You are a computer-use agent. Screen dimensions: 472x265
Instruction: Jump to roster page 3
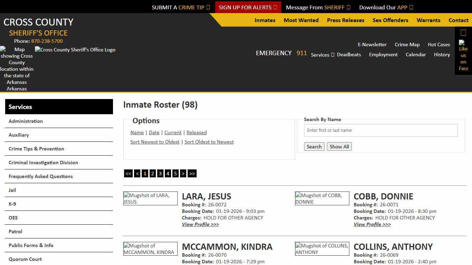click(x=160, y=173)
